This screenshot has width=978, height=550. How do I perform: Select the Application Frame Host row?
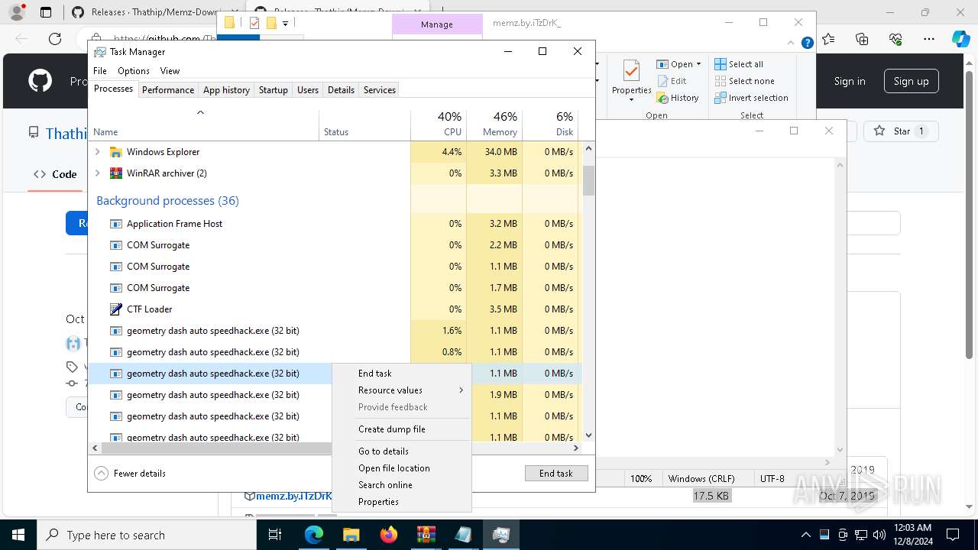click(x=335, y=224)
